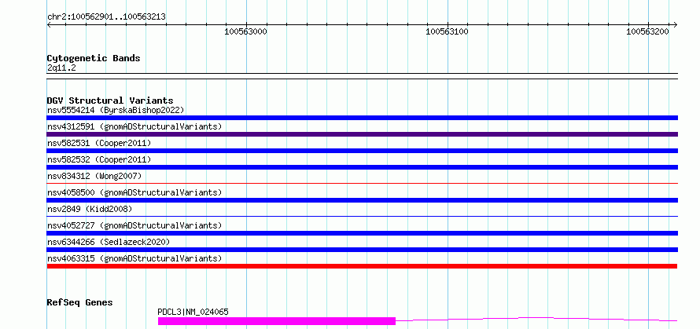Screen dimensions: 700x329
Task: Open nsv4052727 (gnomADStructuralVariants) variant label
Action: pos(134,225)
